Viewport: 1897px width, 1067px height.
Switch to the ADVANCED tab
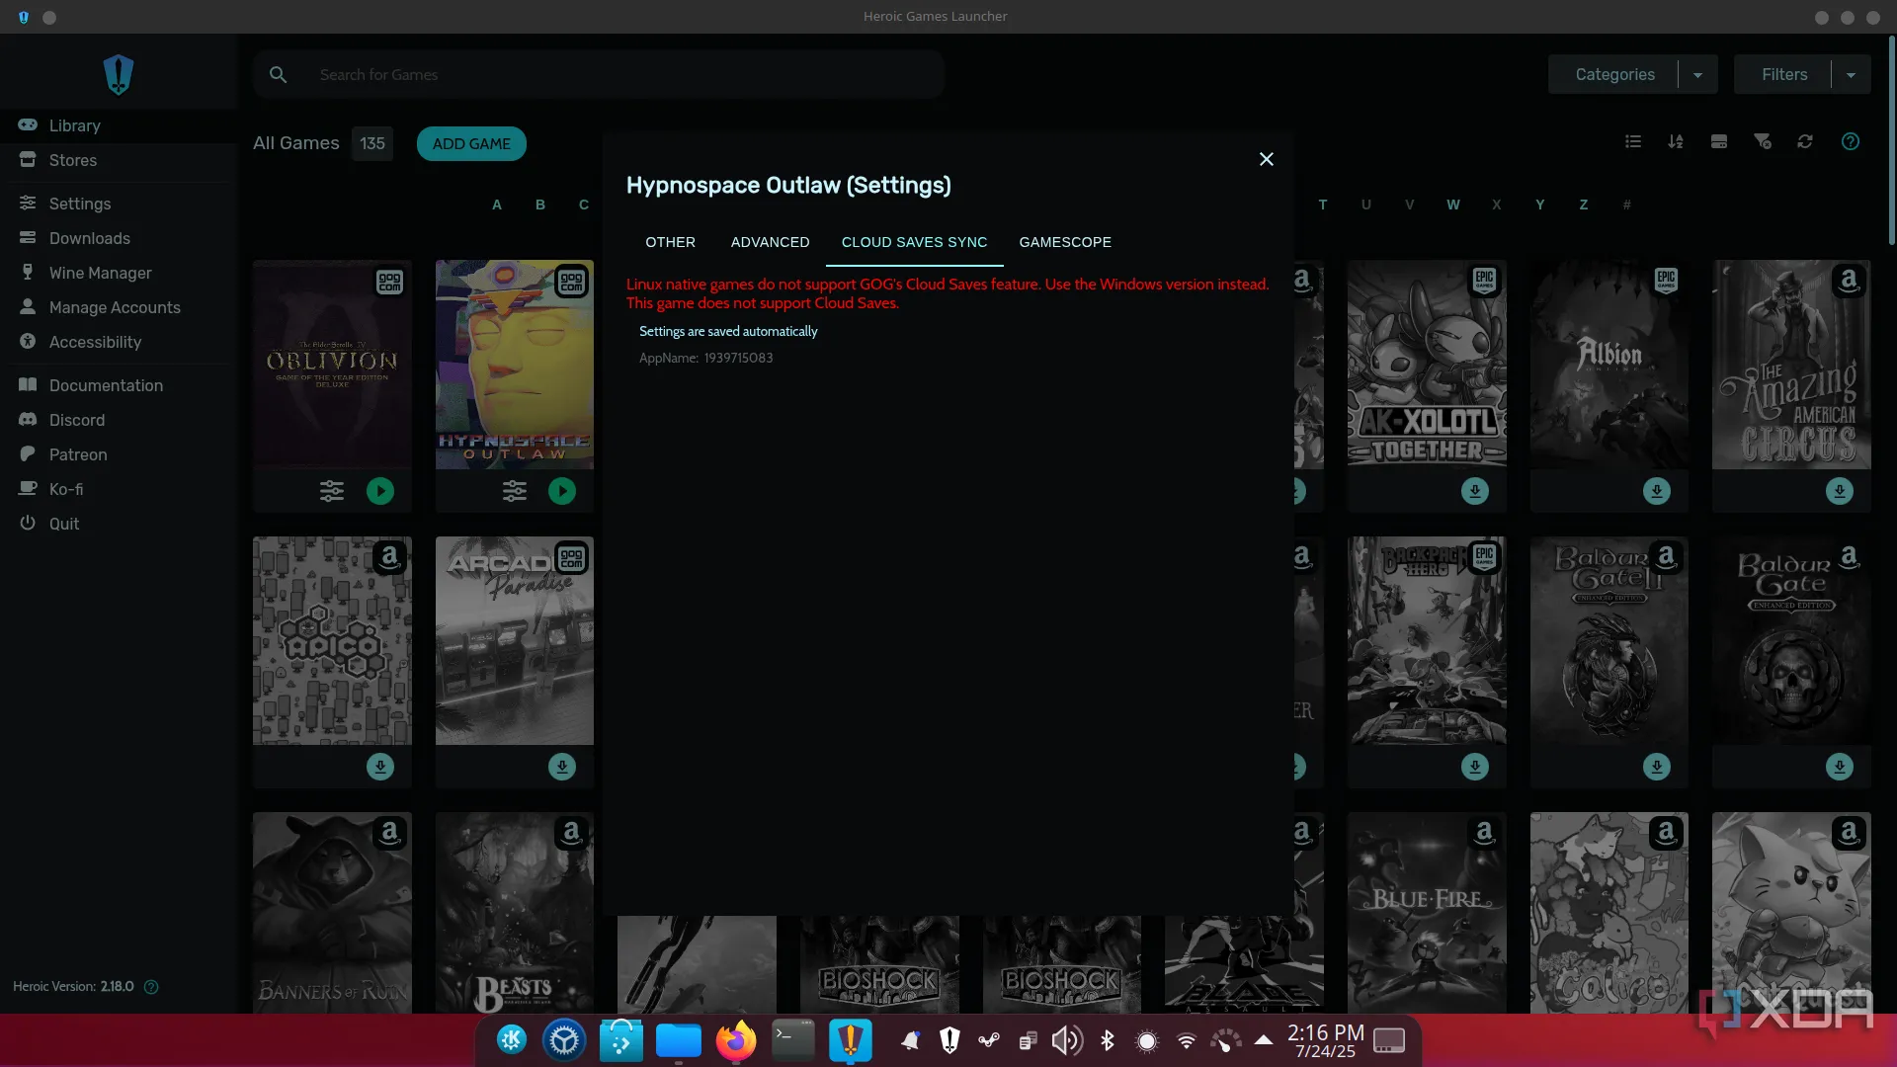(771, 242)
